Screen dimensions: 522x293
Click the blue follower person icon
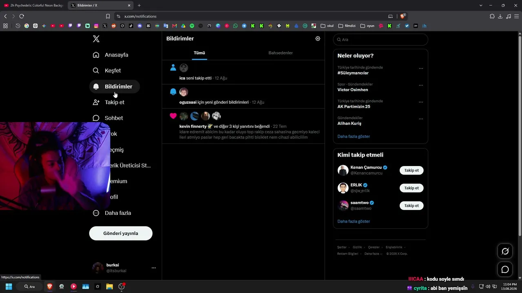coord(173,68)
